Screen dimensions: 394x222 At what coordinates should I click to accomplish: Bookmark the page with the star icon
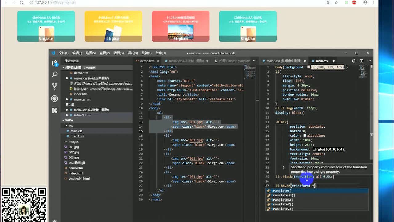336,2
